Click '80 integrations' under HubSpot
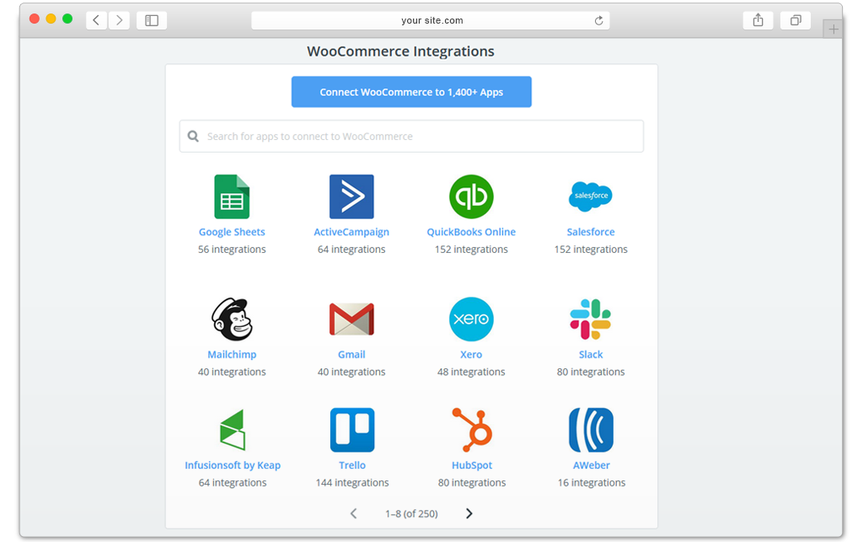 pos(472,482)
